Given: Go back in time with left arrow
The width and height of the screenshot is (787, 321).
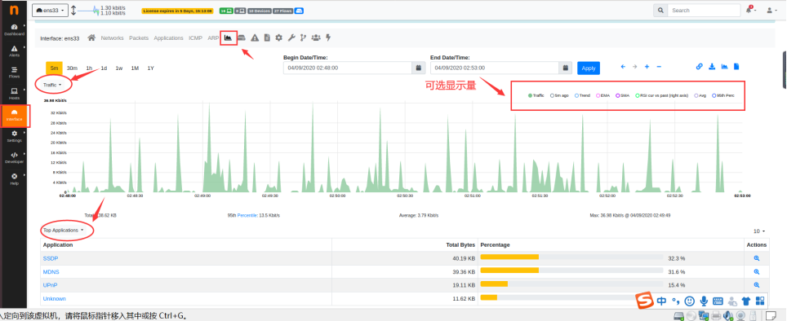Looking at the screenshot, I should 623,67.
